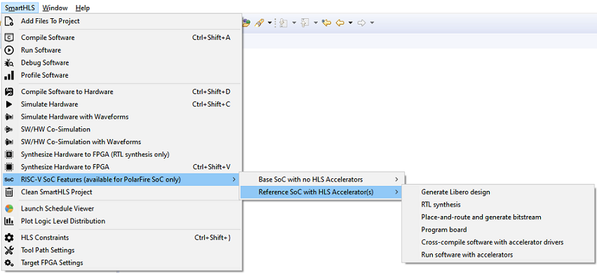
Task: Open the Window menu
Action: point(55,8)
